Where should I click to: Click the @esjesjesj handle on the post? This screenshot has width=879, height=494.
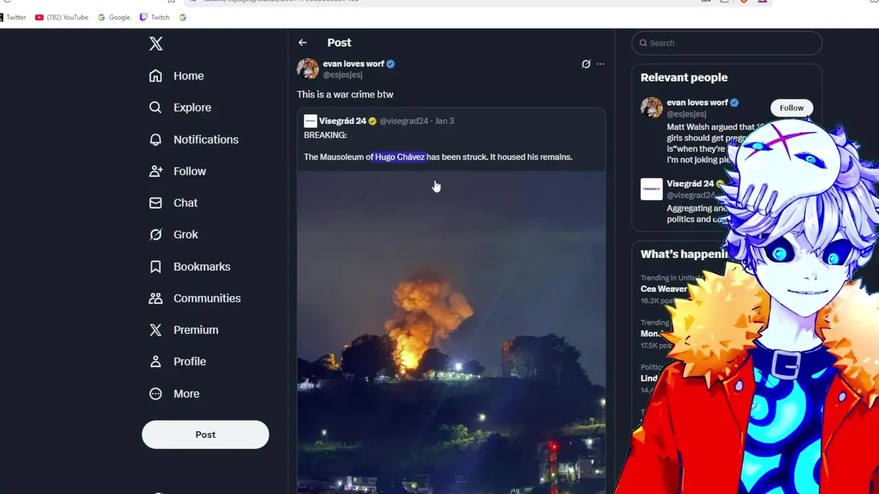click(343, 75)
